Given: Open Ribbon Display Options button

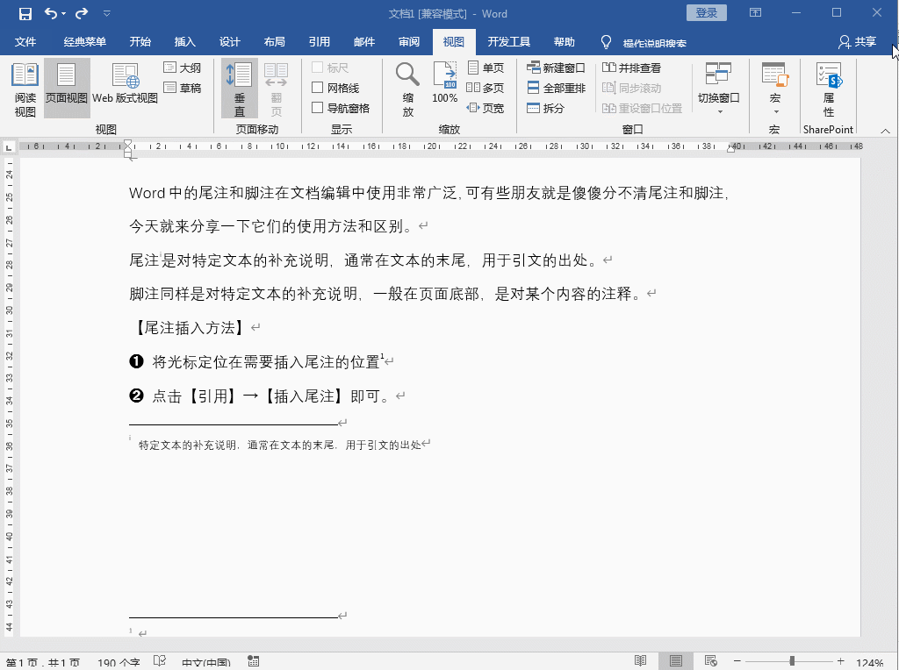Looking at the screenshot, I should click(756, 12).
